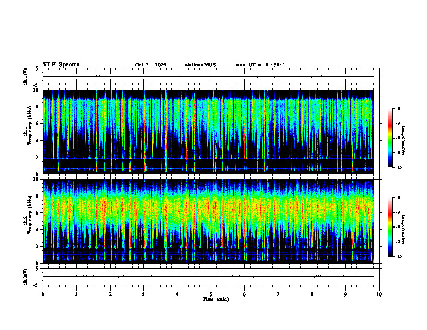Image resolution: width=427 pixels, height=330 pixels.
Task: Click the "0" tick on the time axis
Action: [43, 294]
